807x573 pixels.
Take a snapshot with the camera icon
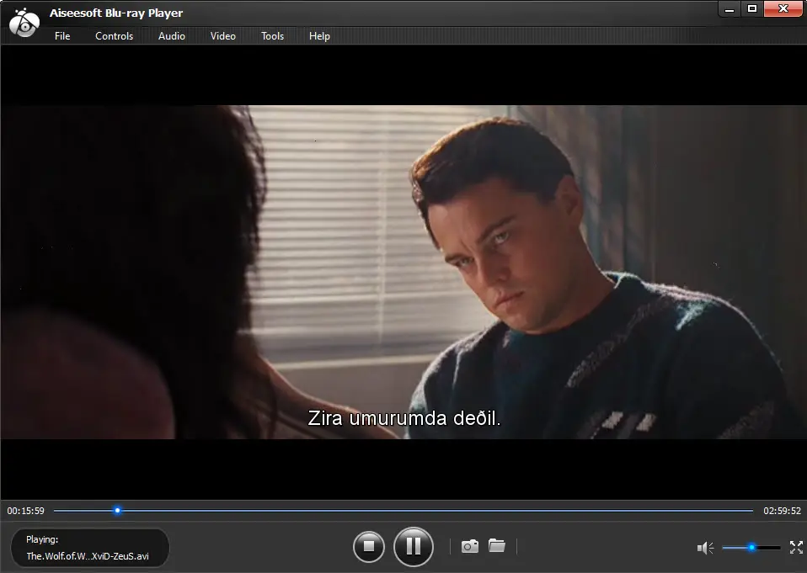pos(469,546)
